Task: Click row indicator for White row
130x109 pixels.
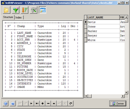Action: coord(86,40)
